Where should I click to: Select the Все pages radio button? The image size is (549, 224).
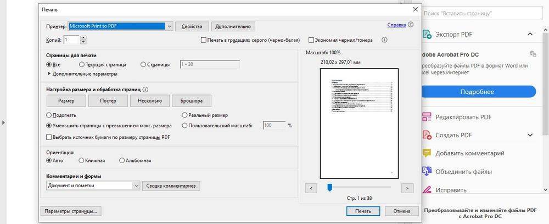coord(49,65)
